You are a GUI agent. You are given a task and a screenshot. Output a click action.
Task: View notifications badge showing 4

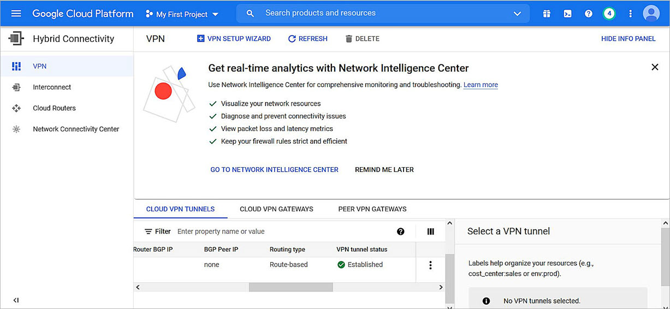609,14
